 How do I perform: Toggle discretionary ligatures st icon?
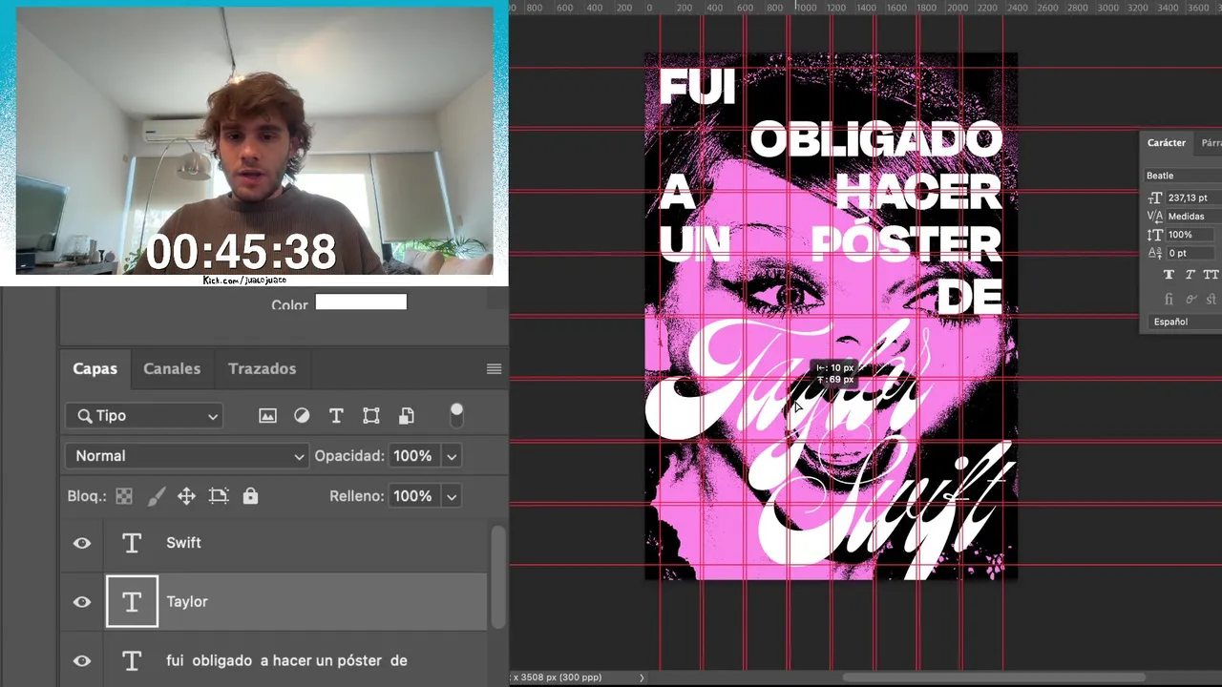pos(1211,300)
